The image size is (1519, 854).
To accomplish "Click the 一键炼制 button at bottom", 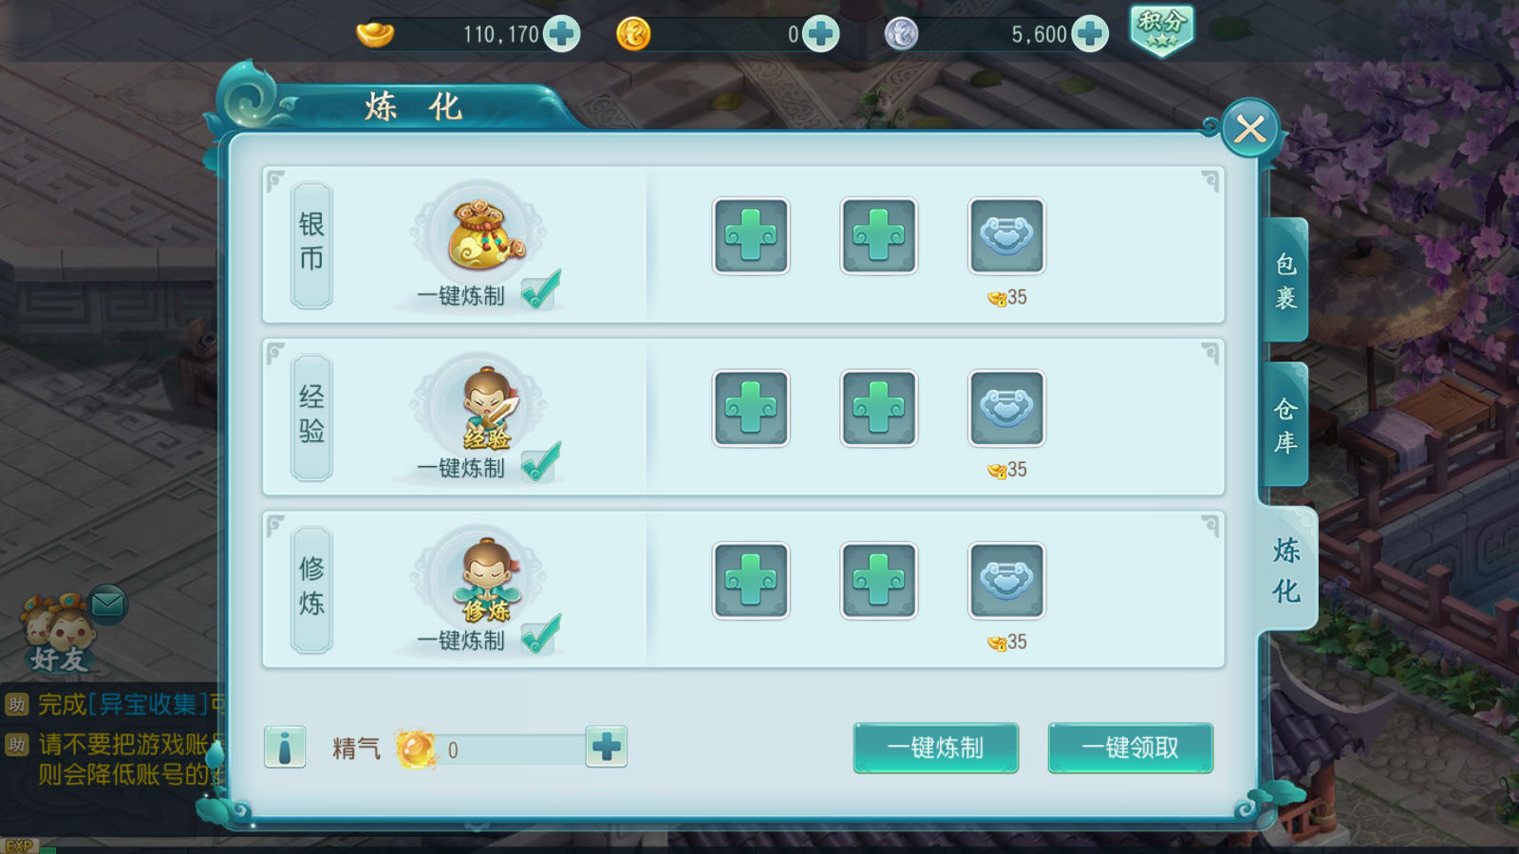I will (936, 748).
